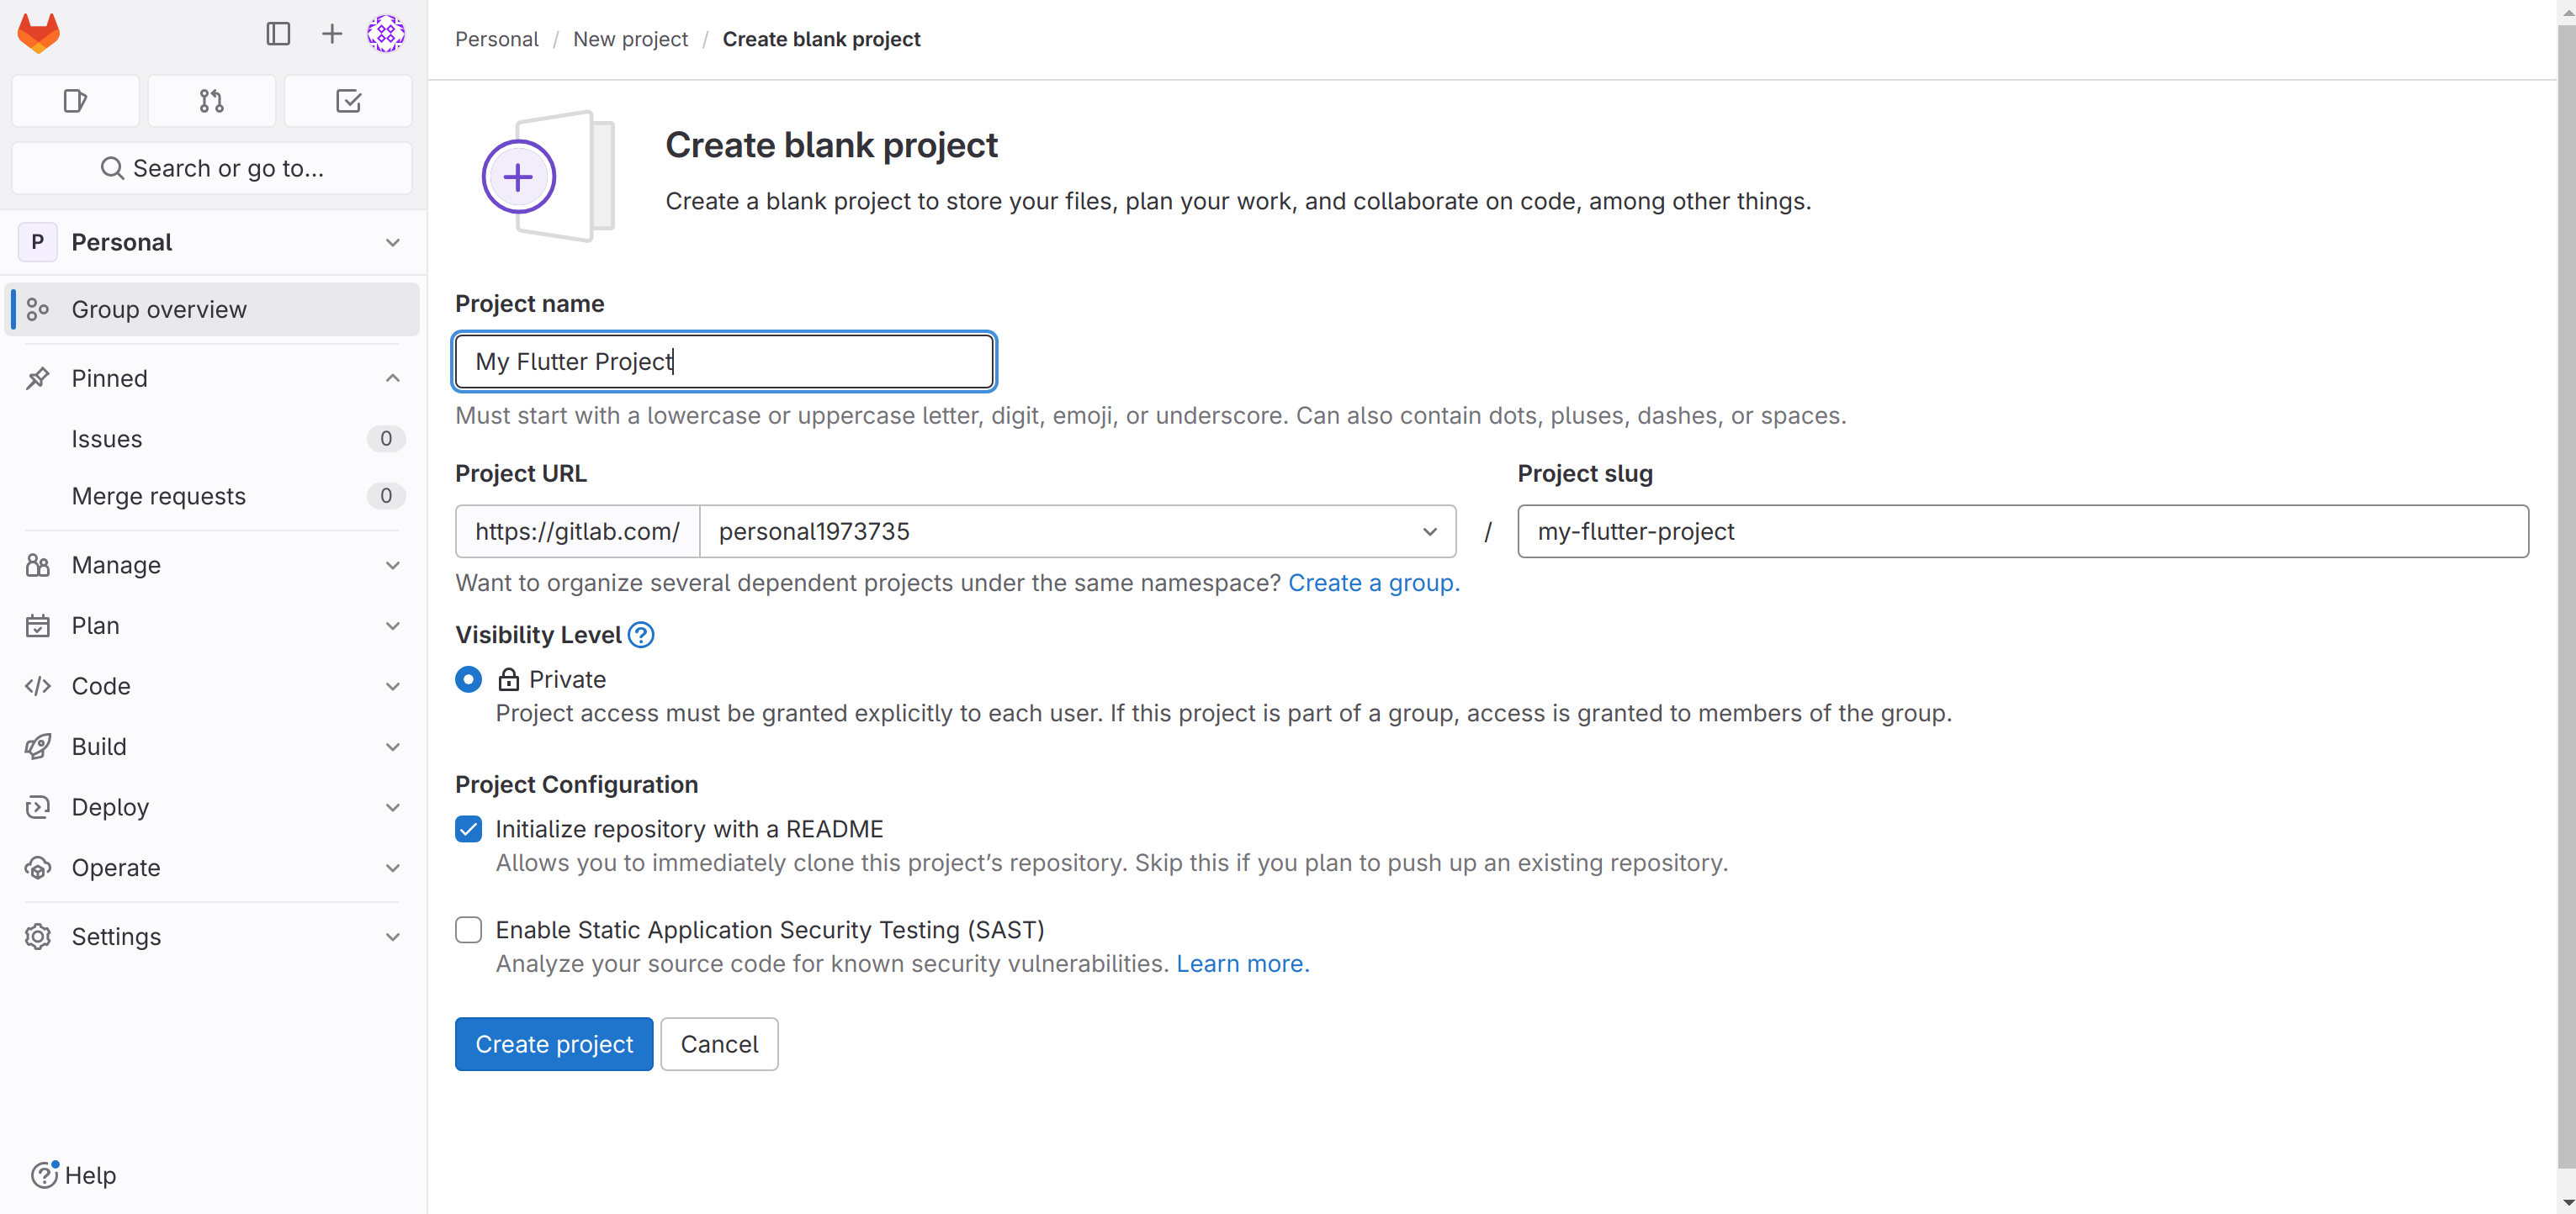Image resolution: width=2576 pixels, height=1214 pixels.
Task: Enable Static Application Security Testing checkbox
Action: 468,930
